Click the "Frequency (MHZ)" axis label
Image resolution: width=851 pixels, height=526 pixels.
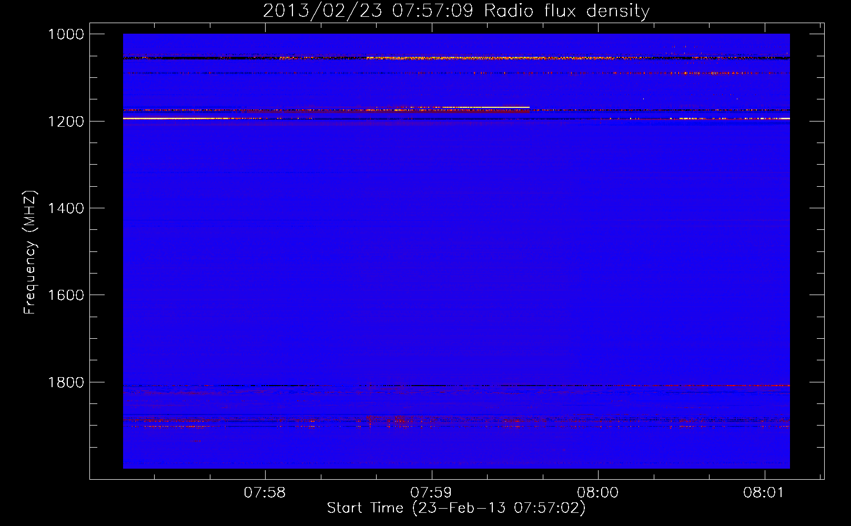pos(30,252)
